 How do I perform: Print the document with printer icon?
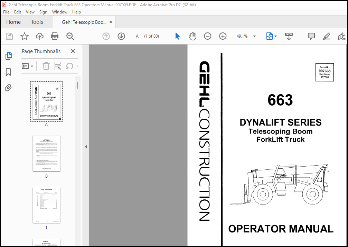tap(55, 36)
